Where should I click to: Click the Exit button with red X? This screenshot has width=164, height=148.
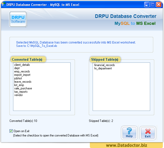(148, 133)
